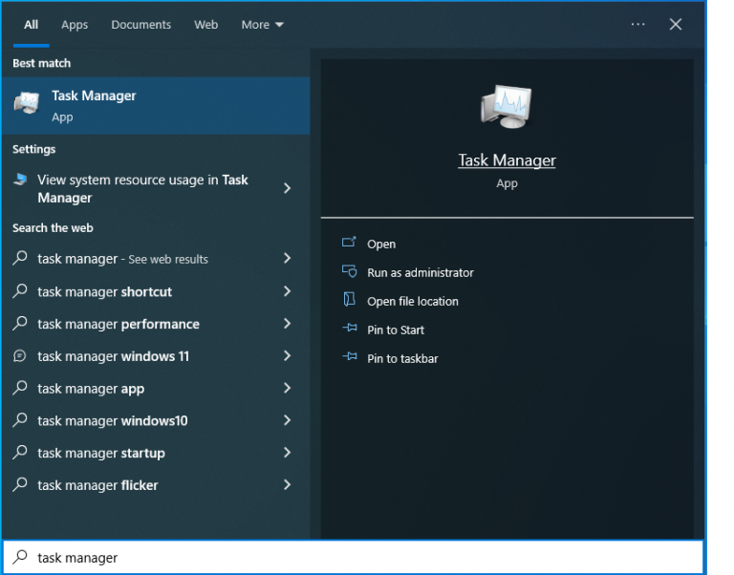The image size is (734, 575).
Task: Open the Task Manager title link
Action: (x=507, y=160)
